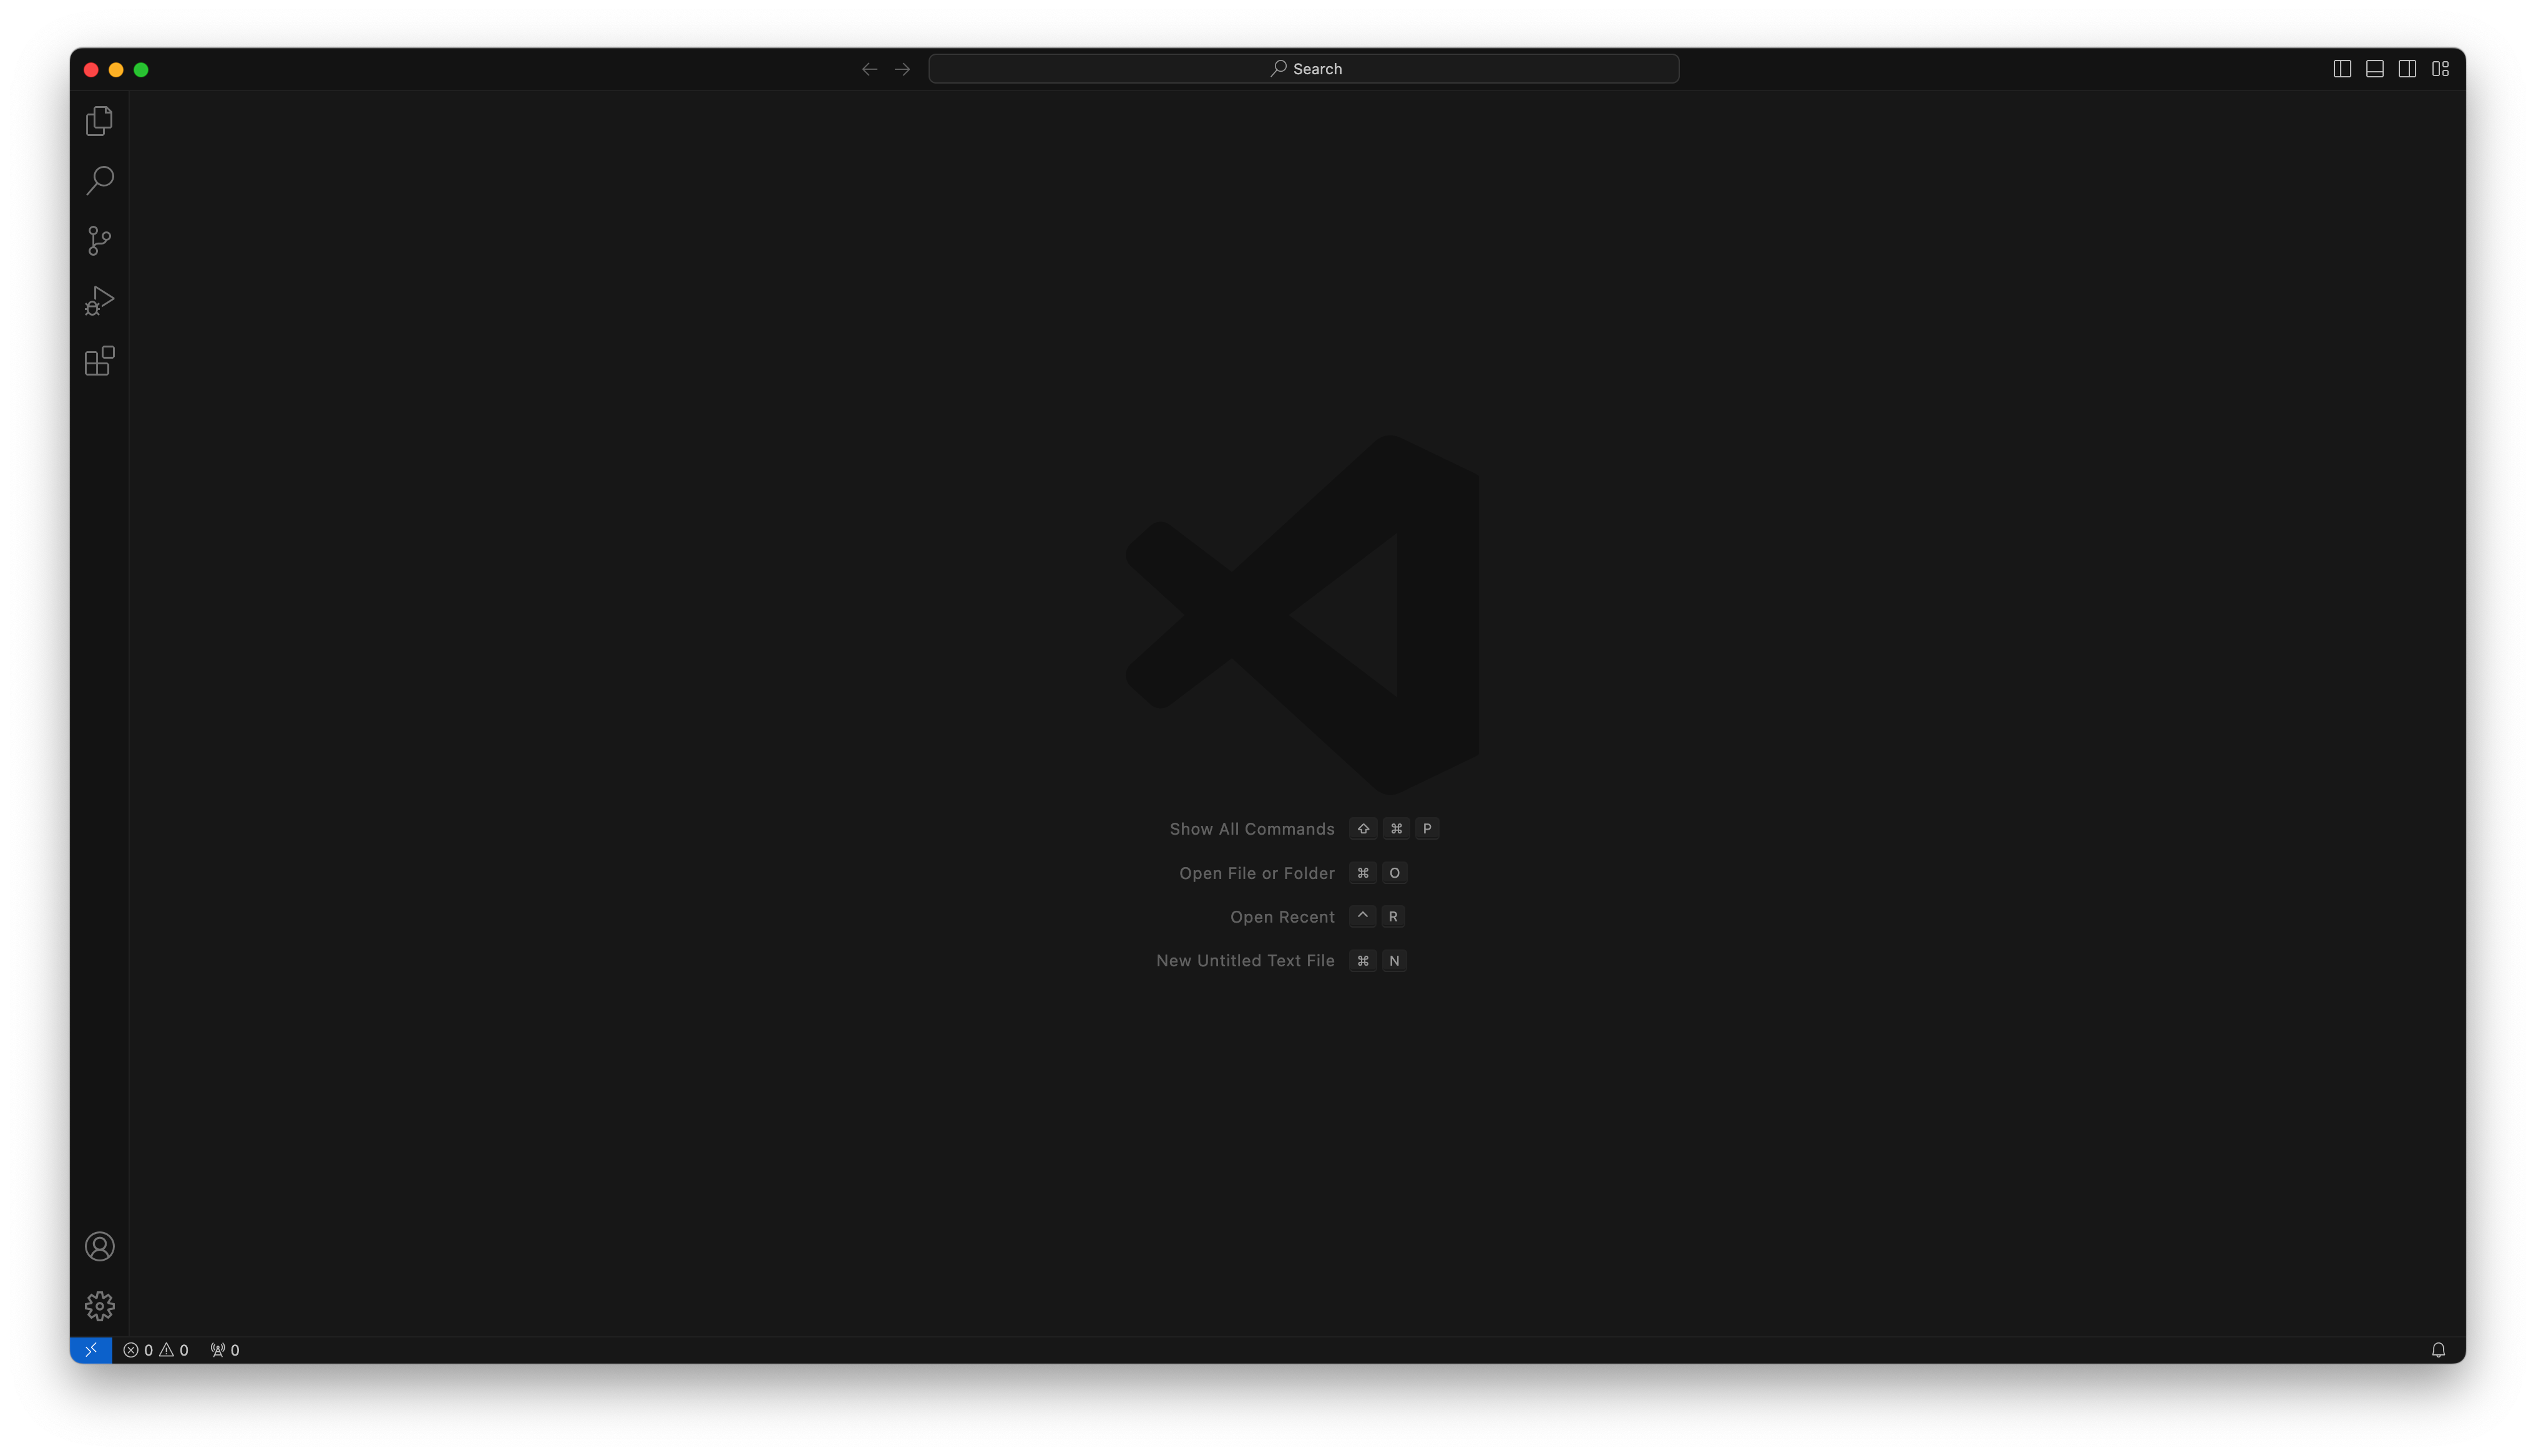Open the Extensions marketplace view
This screenshot has width=2536, height=1456.
pos(99,361)
